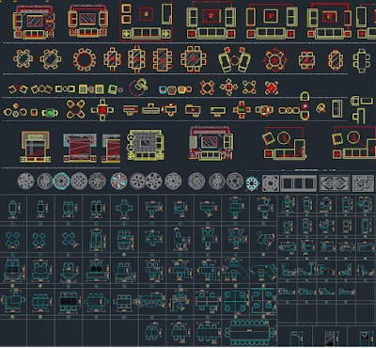Click the gray three-panel rectangular pattern
The height and width of the screenshot is (348, 376).
tap(298, 183)
